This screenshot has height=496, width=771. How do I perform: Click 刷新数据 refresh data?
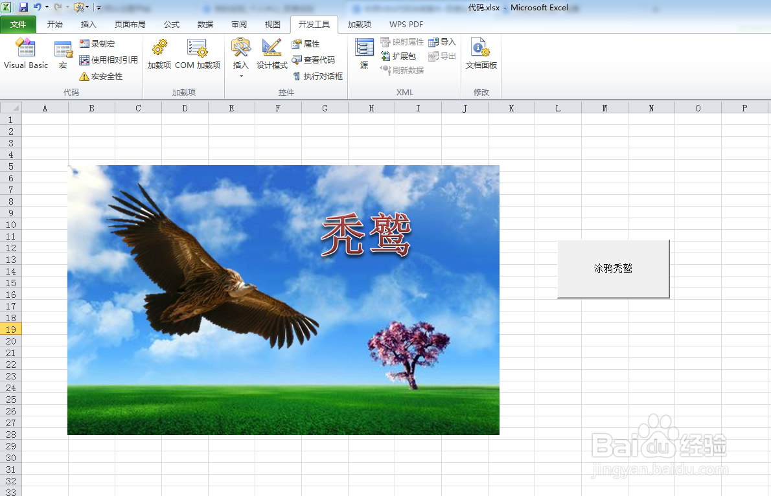click(x=402, y=71)
